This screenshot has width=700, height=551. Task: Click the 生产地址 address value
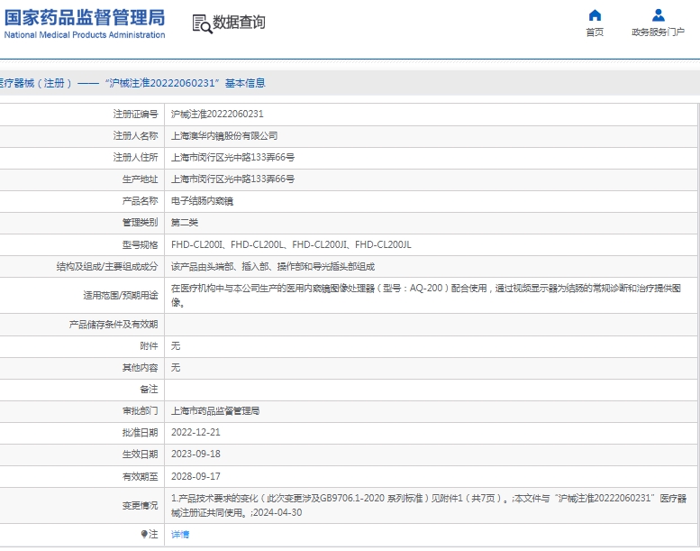pyautogui.click(x=232, y=179)
